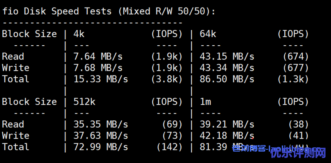Click the (3.8k) IOPS total value
Screen dimensions: 331x163
167,79
